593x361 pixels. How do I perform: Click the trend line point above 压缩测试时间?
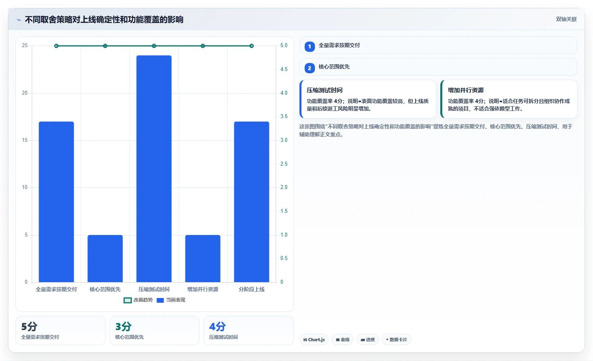(154, 46)
